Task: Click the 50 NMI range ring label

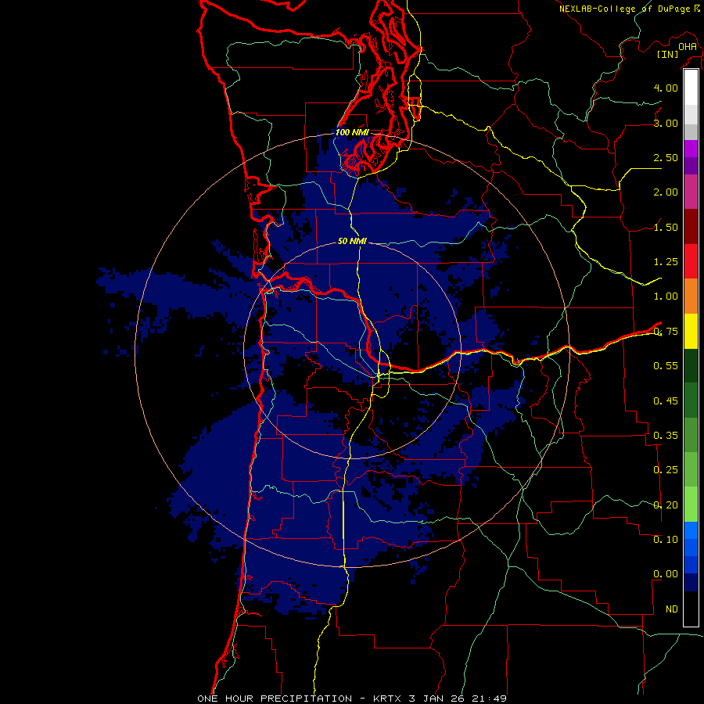Action: [352, 241]
